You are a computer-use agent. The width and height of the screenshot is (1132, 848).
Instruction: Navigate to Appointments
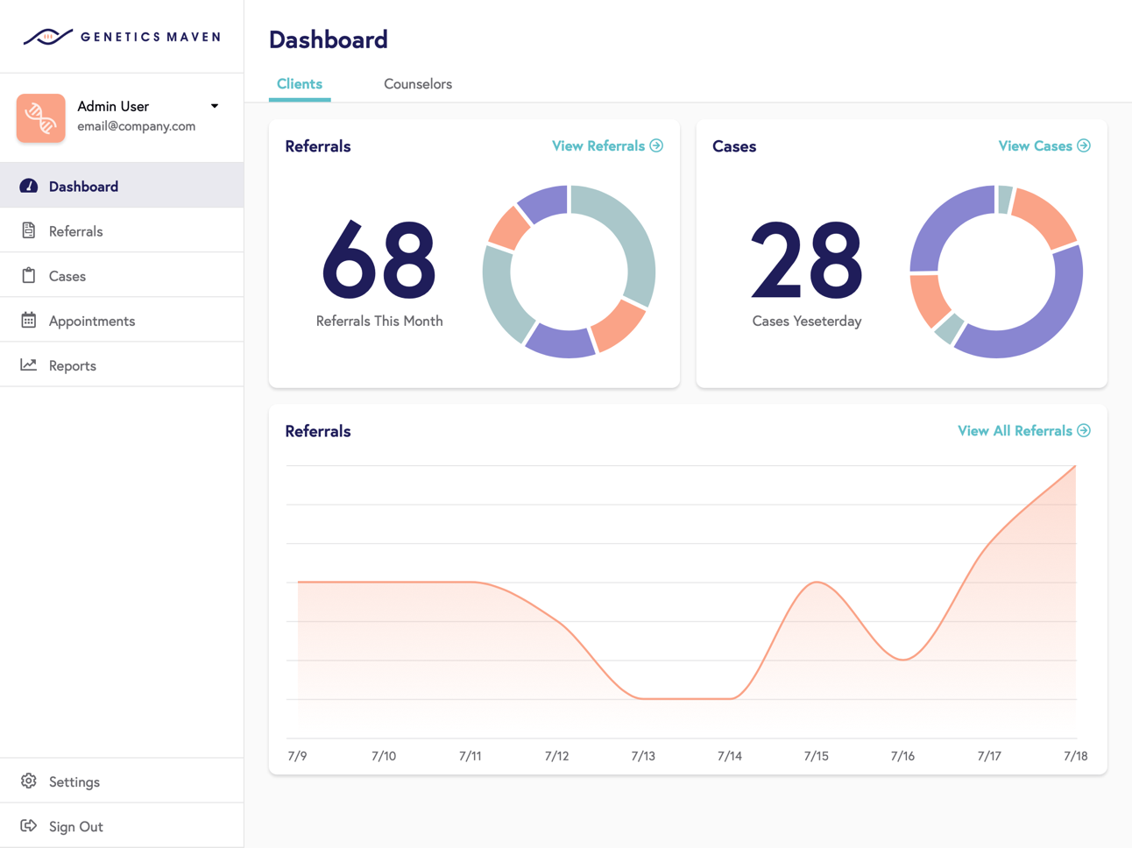[x=122, y=320]
